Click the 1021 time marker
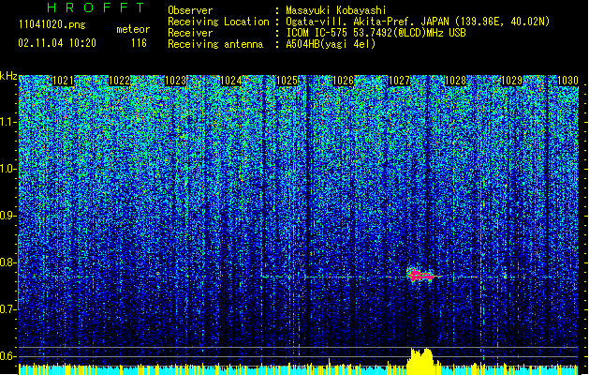 (x=63, y=81)
